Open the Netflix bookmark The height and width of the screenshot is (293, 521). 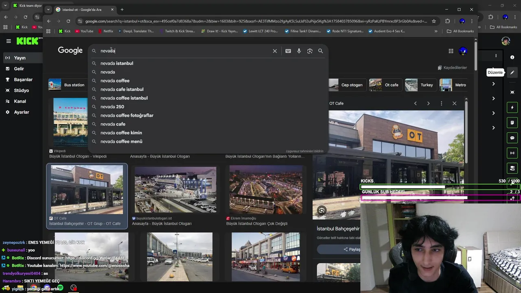pos(105,31)
